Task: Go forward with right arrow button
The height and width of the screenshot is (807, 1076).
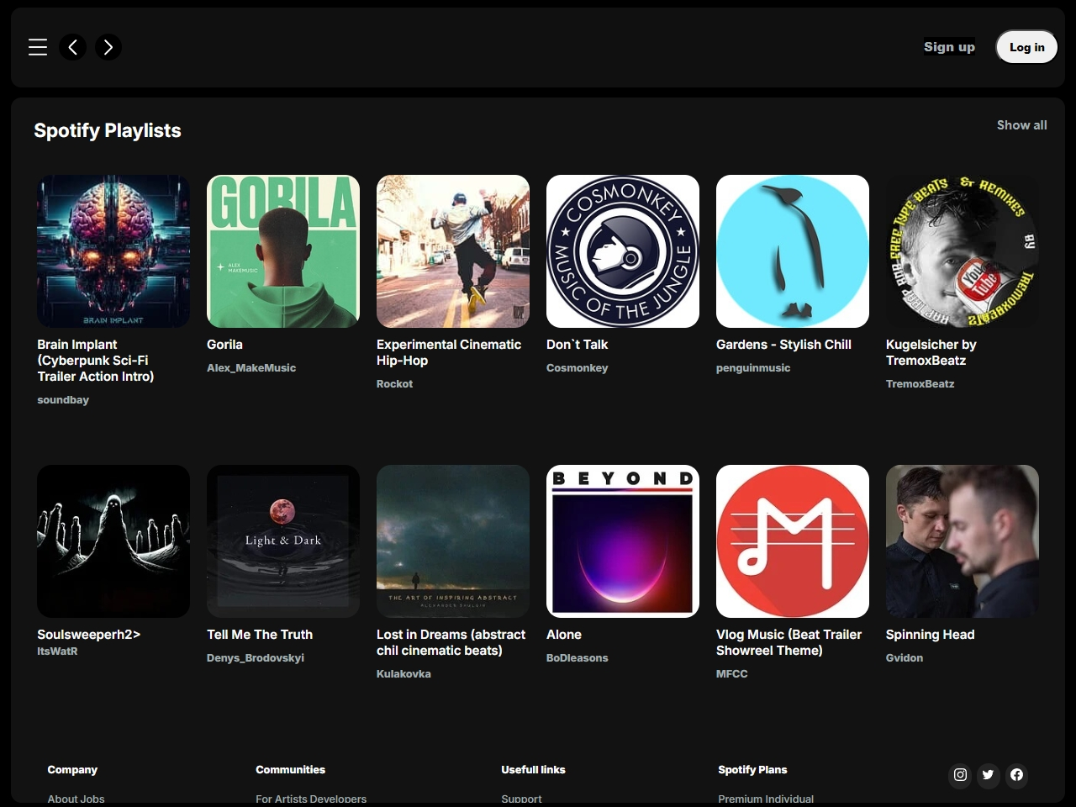Action: (x=108, y=47)
